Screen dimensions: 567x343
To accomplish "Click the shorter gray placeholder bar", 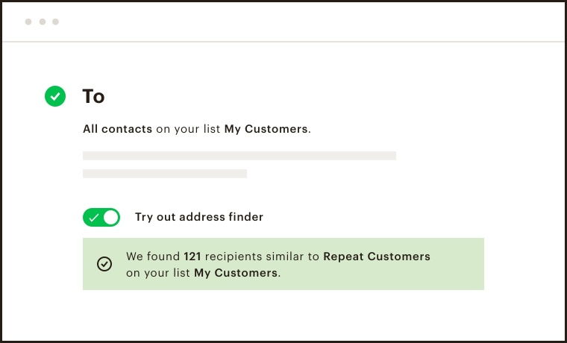I will [x=165, y=174].
